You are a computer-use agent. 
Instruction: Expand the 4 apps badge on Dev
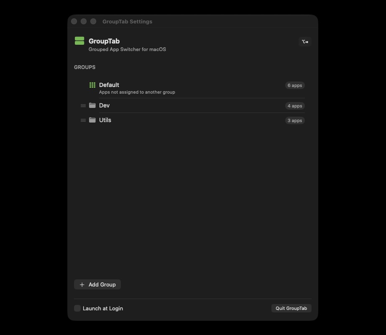pyautogui.click(x=294, y=106)
